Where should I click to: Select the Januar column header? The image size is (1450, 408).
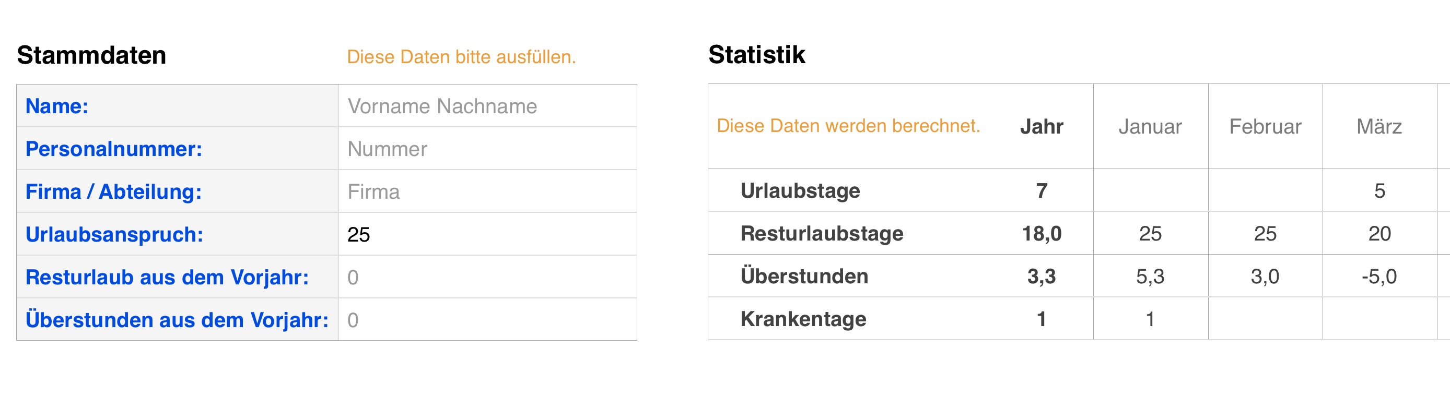(1150, 127)
